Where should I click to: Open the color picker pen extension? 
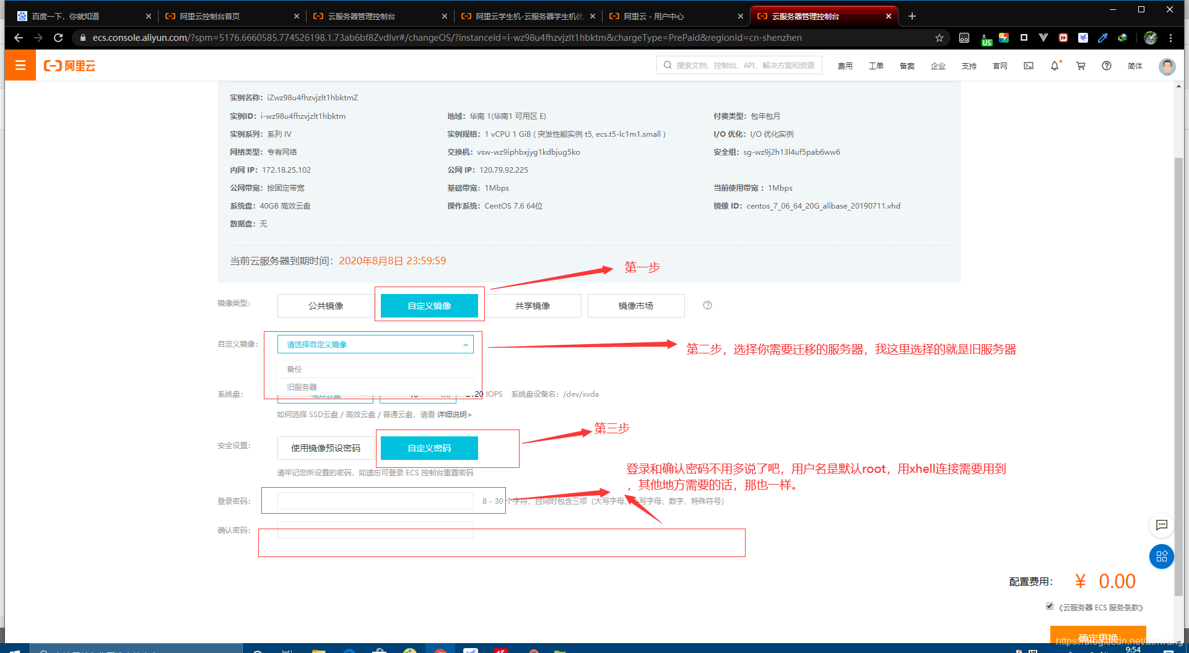[x=1103, y=38]
